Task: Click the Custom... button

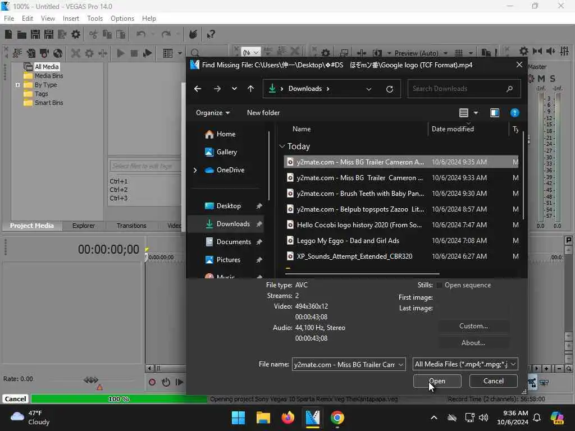Action: click(473, 326)
